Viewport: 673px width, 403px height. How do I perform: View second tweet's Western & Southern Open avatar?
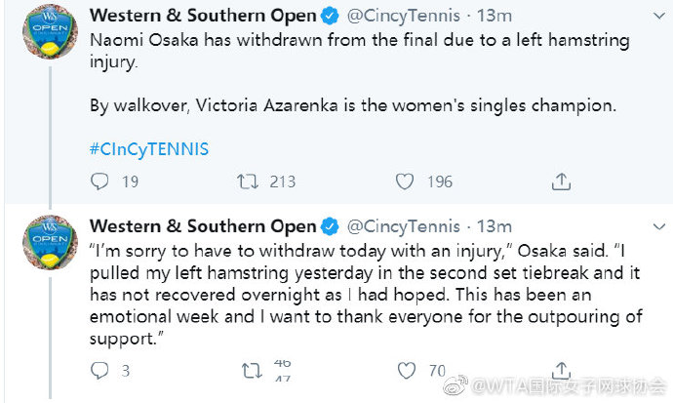point(50,242)
